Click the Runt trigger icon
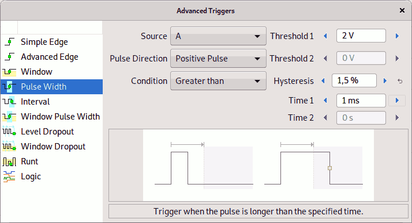 point(9,162)
